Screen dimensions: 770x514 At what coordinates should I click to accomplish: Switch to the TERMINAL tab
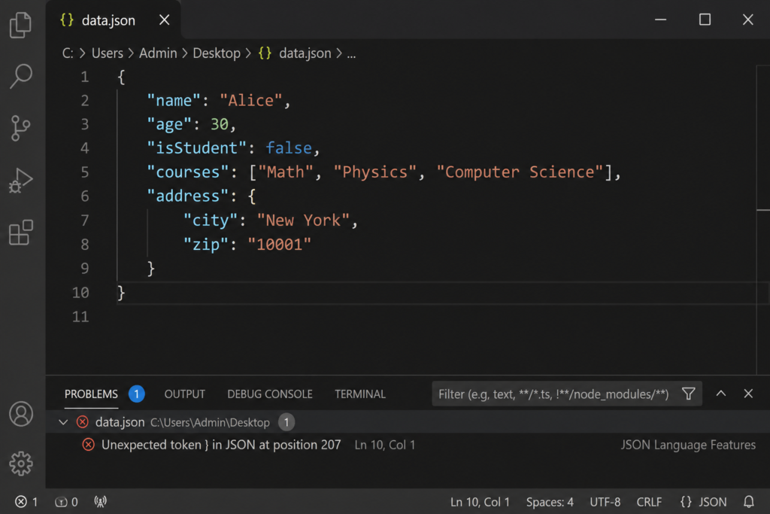click(x=360, y=394)
